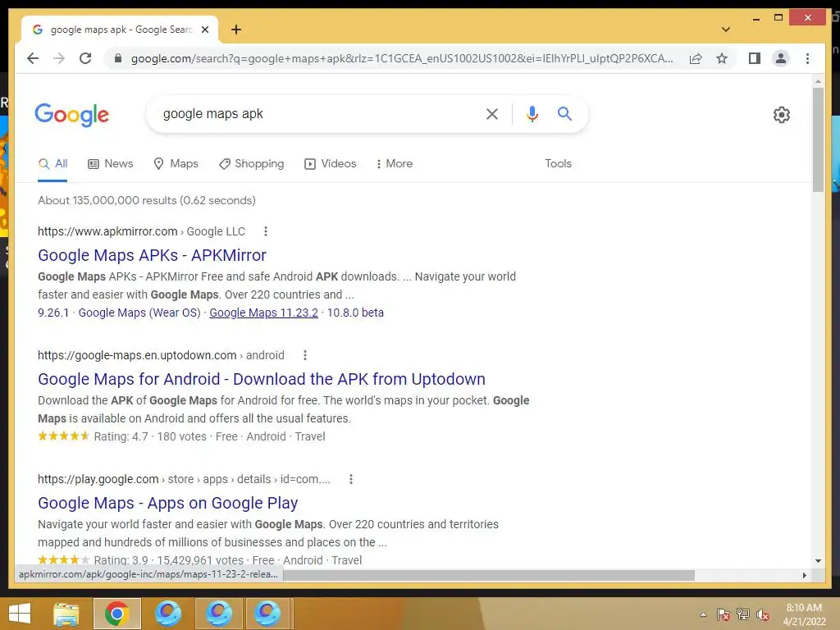The image size is (840, 630).
Task: Expand the More search categories
Action: click(x=395, y=163)
